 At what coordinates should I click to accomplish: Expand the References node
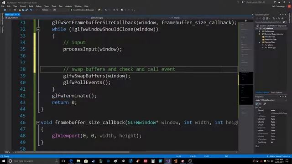pyautogui.click(x=260, y=31)
